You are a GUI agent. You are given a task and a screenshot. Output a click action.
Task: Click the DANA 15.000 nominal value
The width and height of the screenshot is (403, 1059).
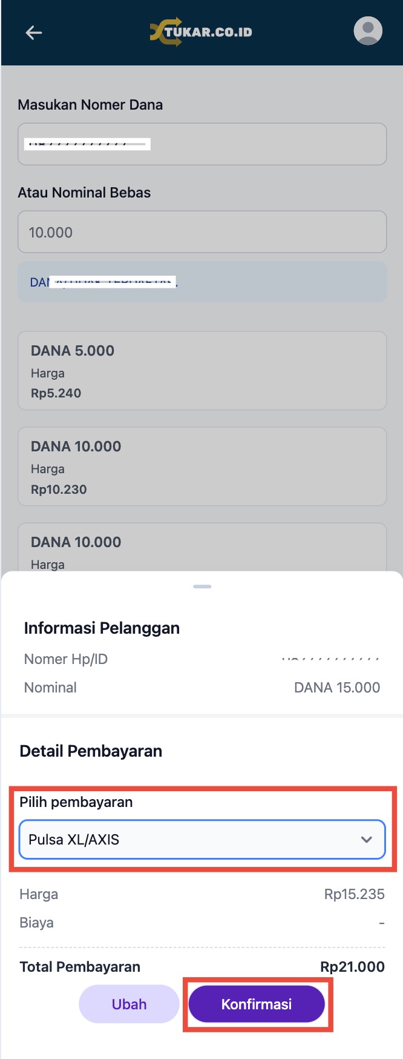[336, 688]
